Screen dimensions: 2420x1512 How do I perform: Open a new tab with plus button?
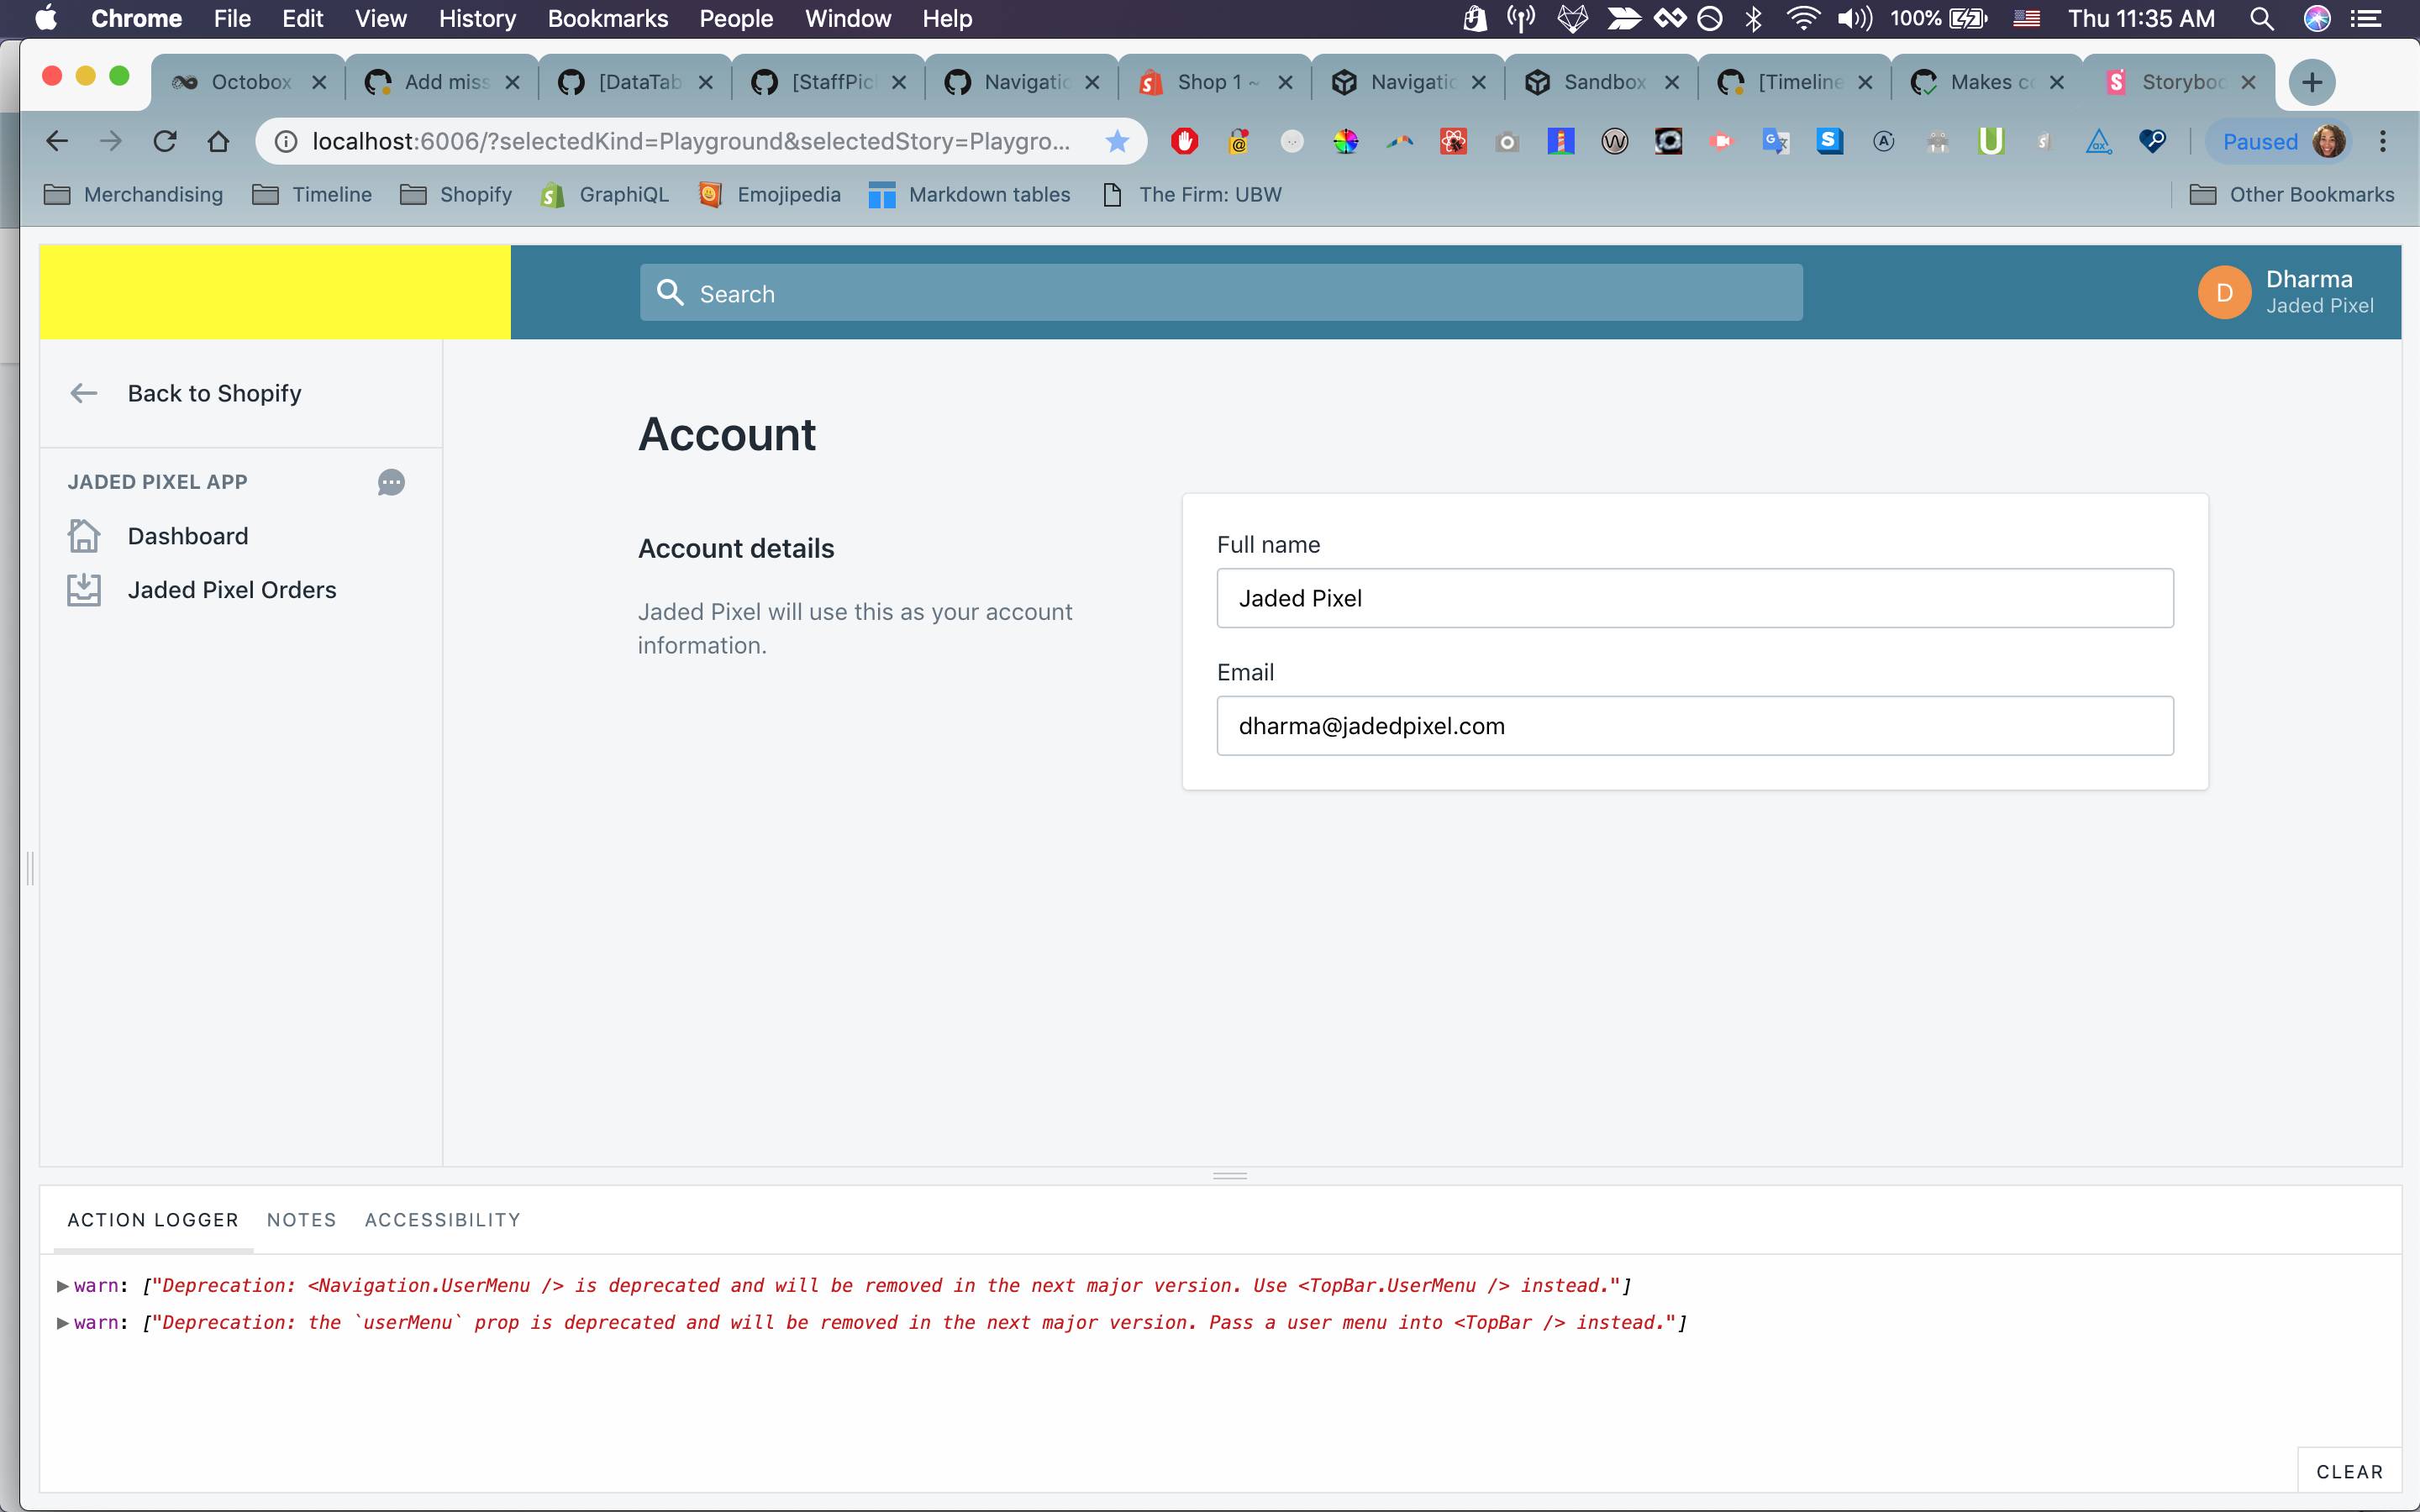click(2311, 82)
